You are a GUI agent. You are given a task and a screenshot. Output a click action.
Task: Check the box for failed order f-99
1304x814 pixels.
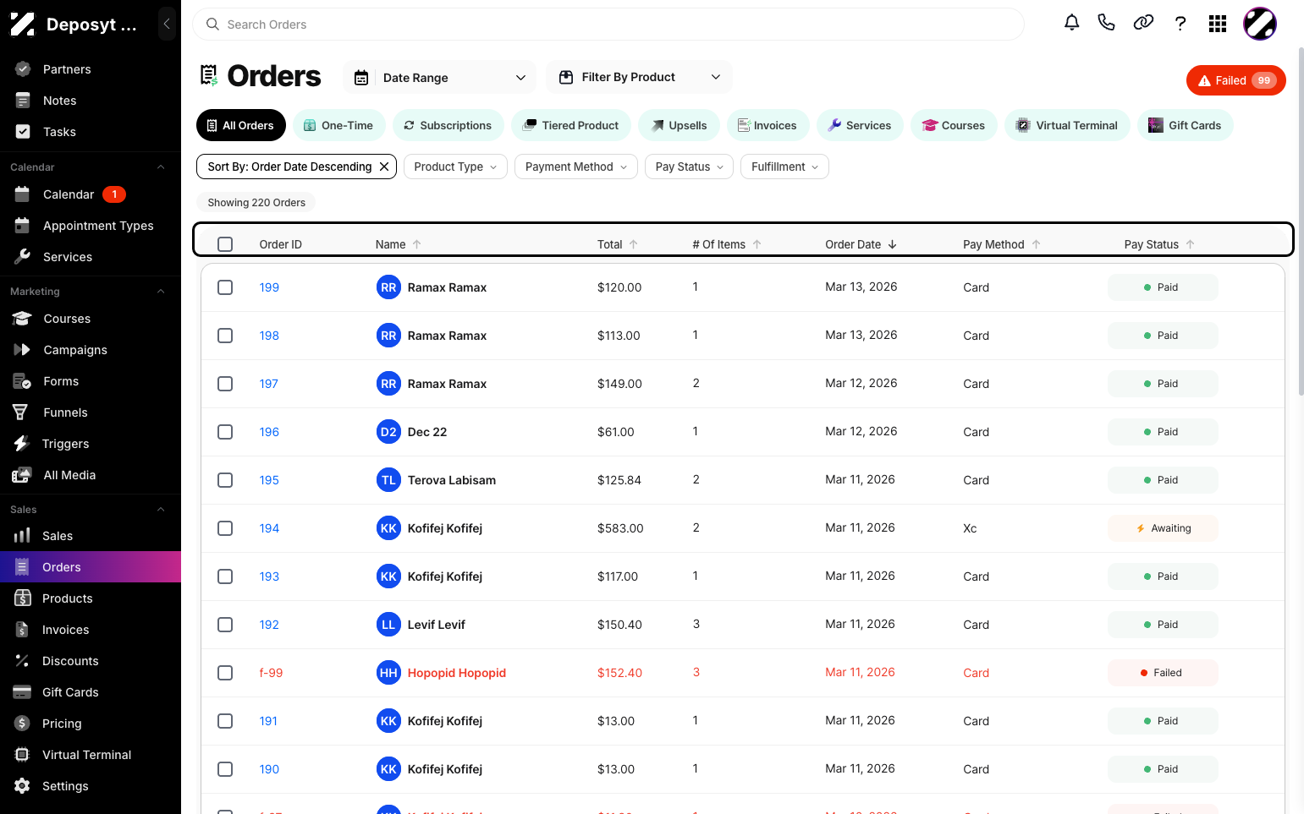click(x=225, y=673)
